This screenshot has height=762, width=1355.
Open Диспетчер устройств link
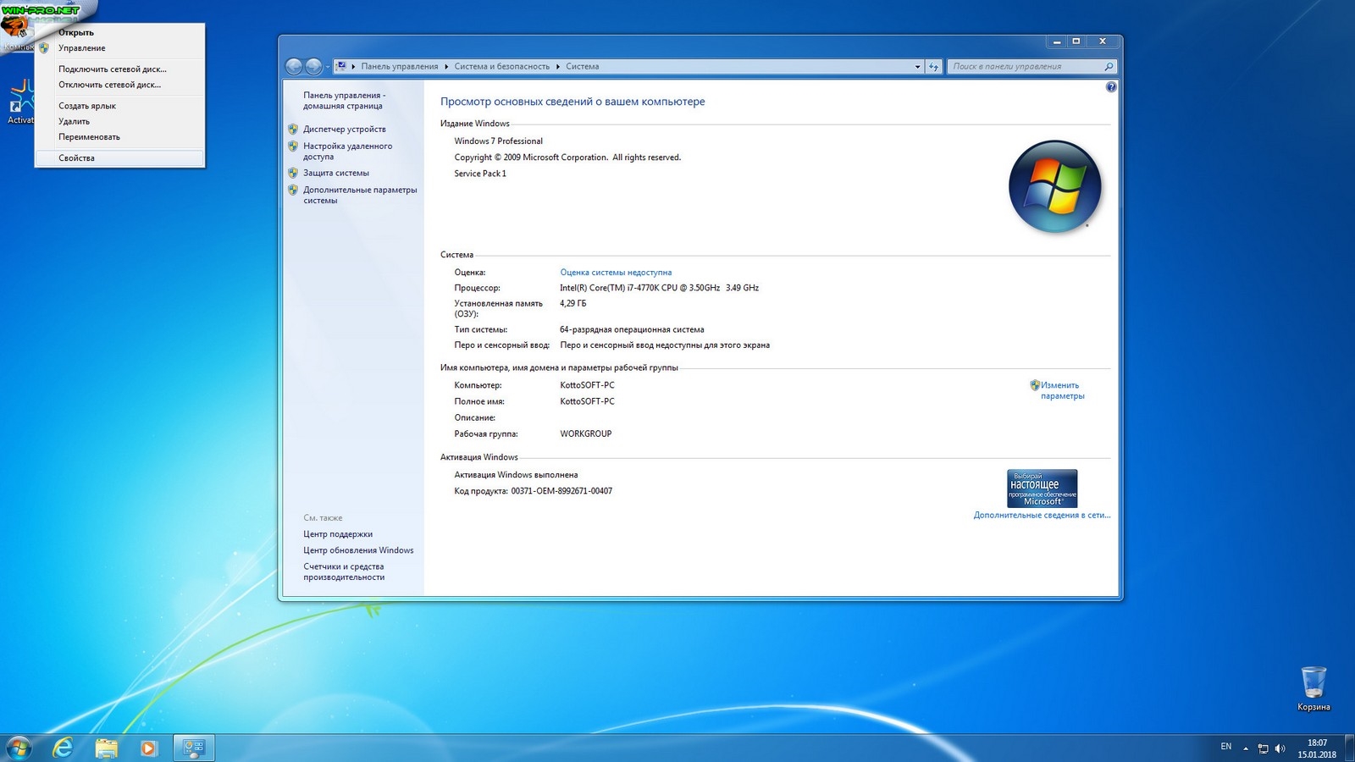pyautogui.click(x=344, y=130)
